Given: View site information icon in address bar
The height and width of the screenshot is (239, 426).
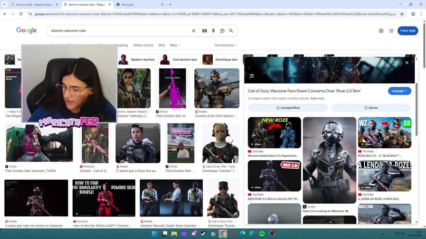Looking at the screenshot, I should click(x=30, y=14).
